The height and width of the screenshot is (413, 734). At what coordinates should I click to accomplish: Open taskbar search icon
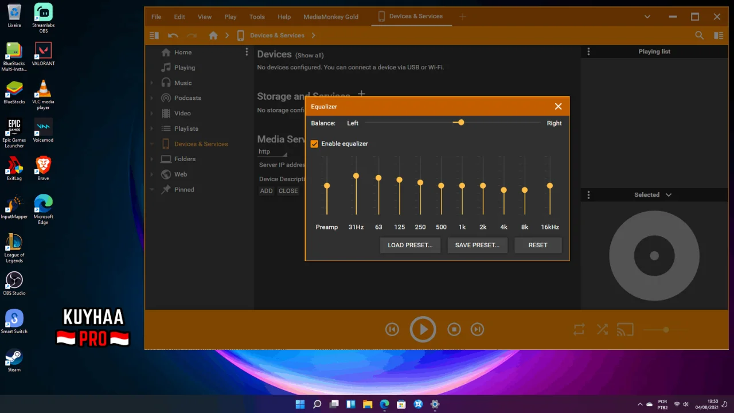click(317, 404)
